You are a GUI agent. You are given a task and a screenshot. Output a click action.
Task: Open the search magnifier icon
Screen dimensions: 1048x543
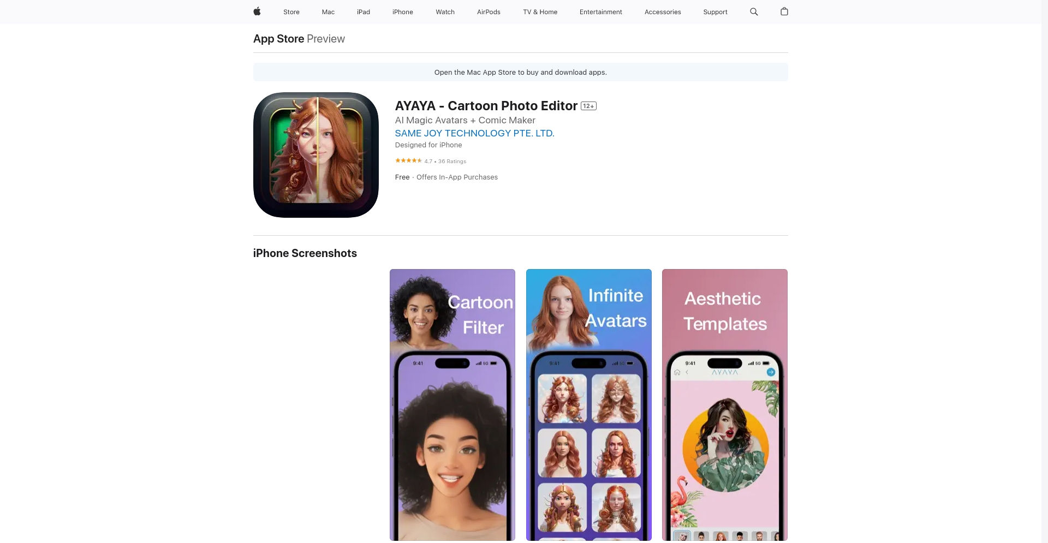pyautogui.click(x=754, y=11)
